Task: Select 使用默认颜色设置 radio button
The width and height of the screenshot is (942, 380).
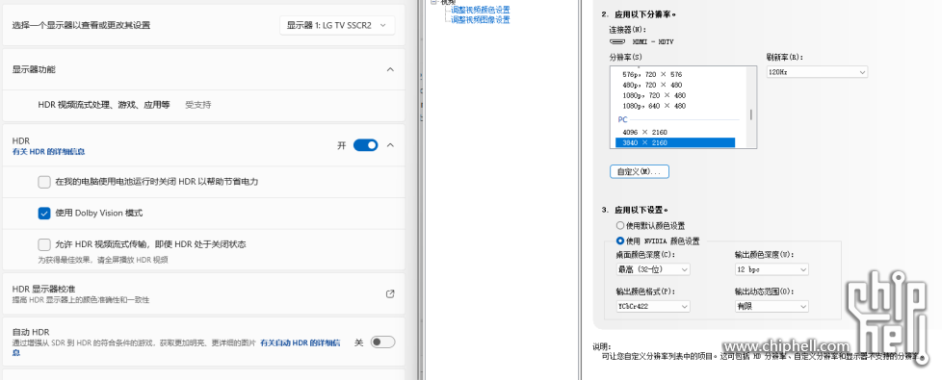Action: coord(620,226)
